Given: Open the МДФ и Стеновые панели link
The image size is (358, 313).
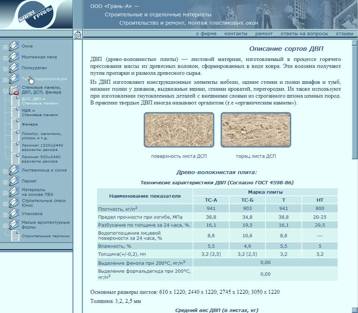Looking at the screenshot, I should 40,112.
